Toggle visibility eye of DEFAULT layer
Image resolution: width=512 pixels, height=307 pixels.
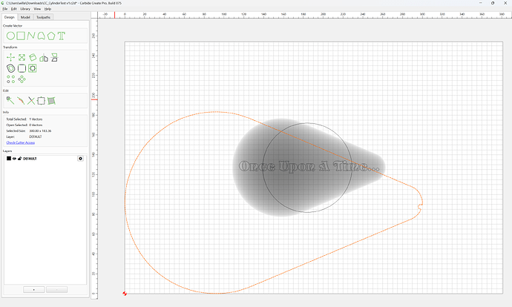[14, 159]
